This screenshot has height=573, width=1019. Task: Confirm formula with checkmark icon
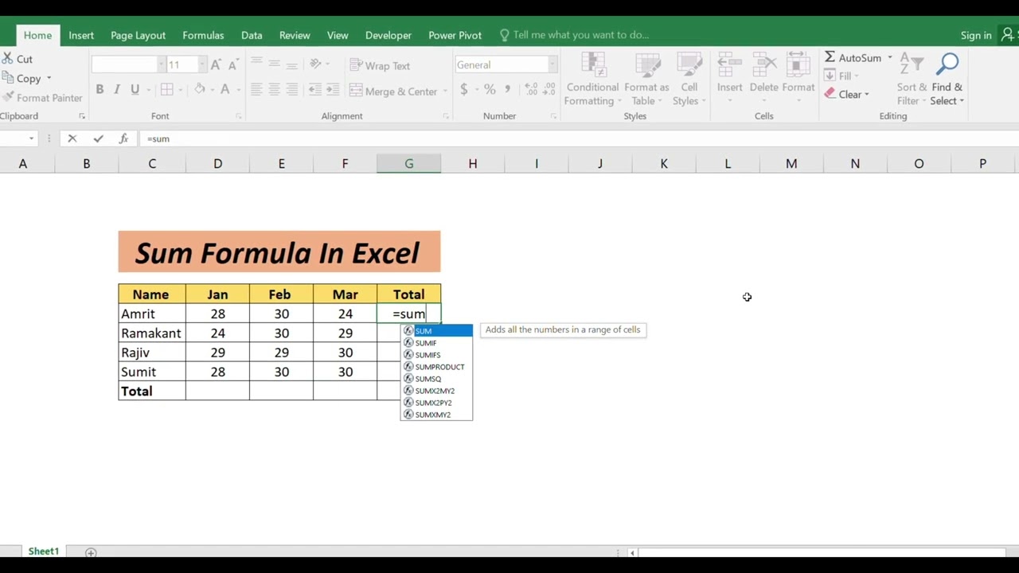(x=98, y=138)
